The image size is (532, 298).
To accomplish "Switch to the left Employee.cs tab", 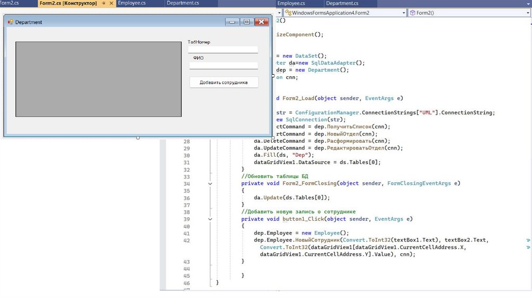I will [131, 4].
